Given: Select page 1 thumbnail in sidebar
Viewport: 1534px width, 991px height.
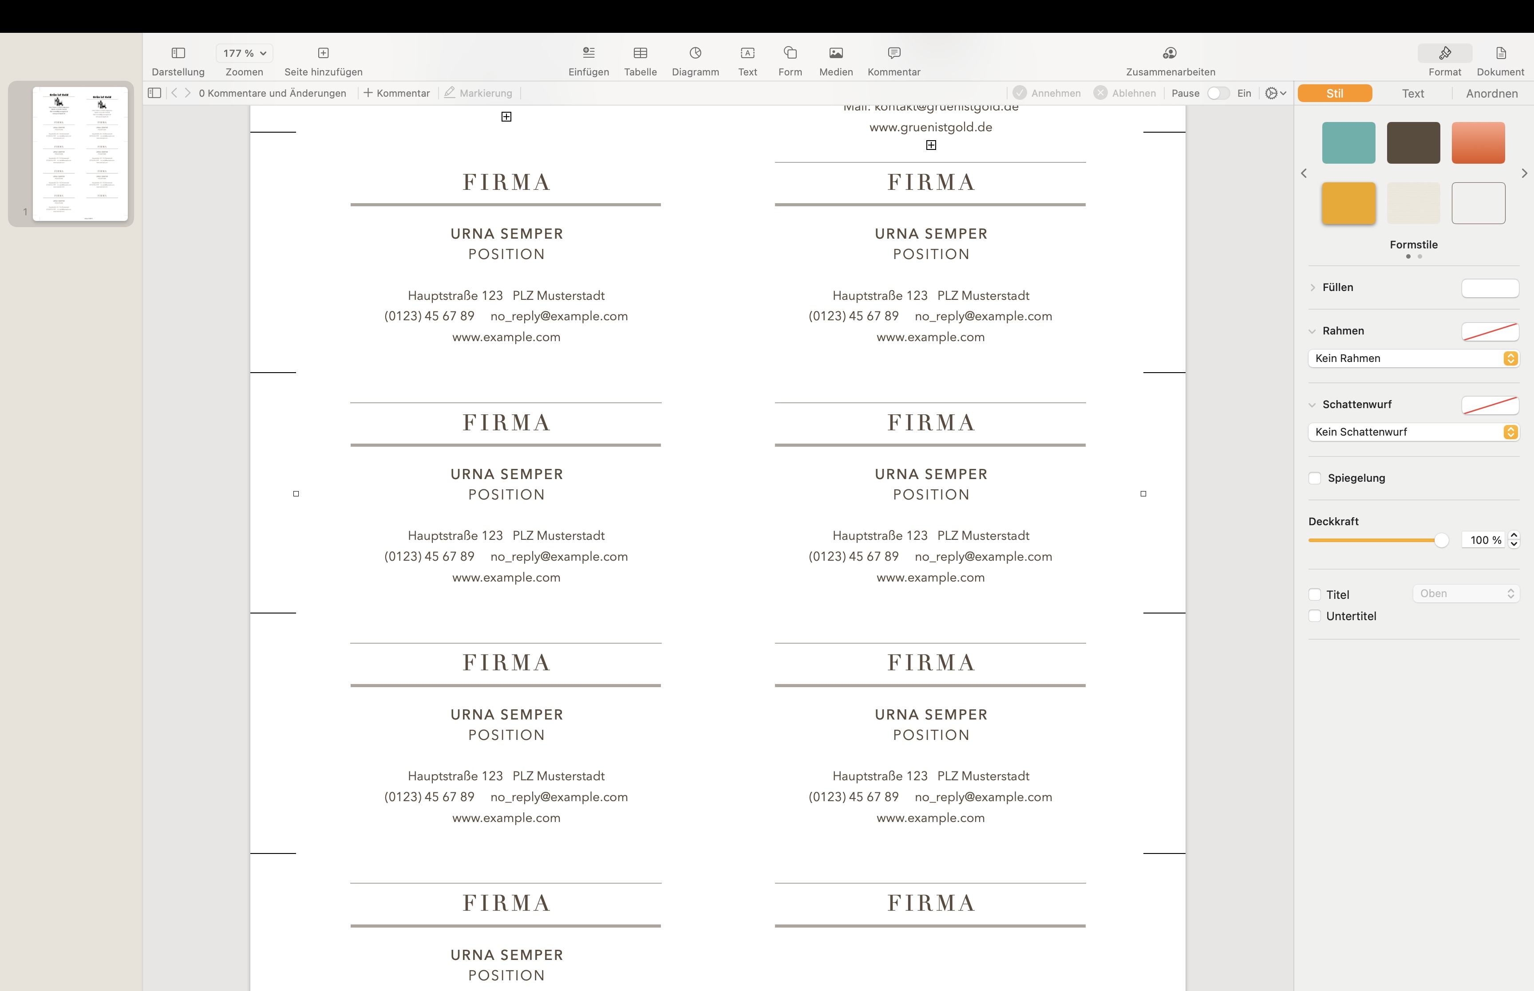Looking at the screenshot, I should (80, 154).
